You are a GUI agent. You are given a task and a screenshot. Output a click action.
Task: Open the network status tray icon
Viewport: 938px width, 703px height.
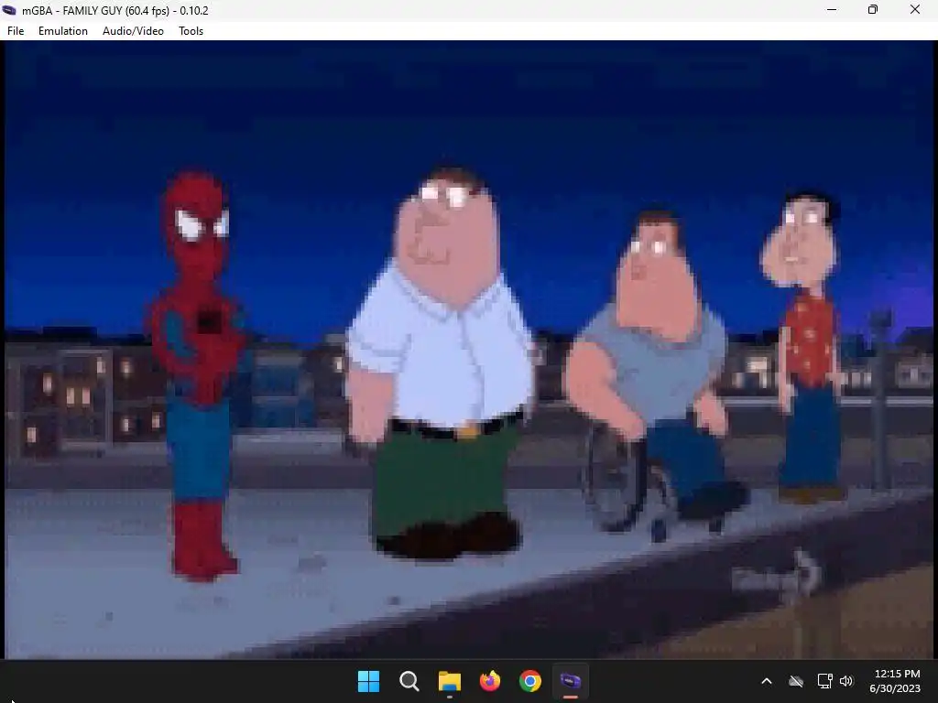pyautogui.click(x=825, y=681)
